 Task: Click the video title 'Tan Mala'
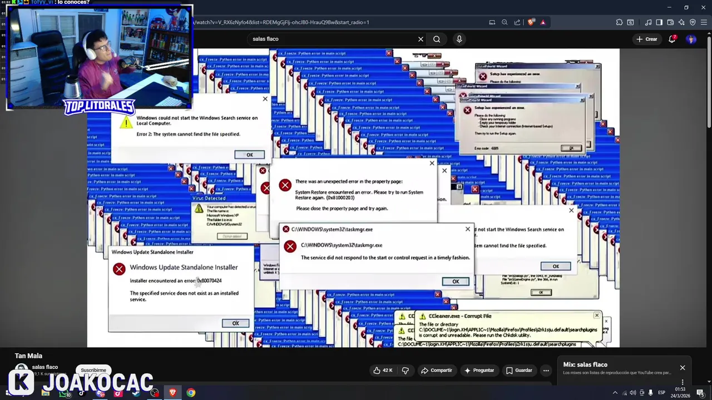tap(28, 356)
